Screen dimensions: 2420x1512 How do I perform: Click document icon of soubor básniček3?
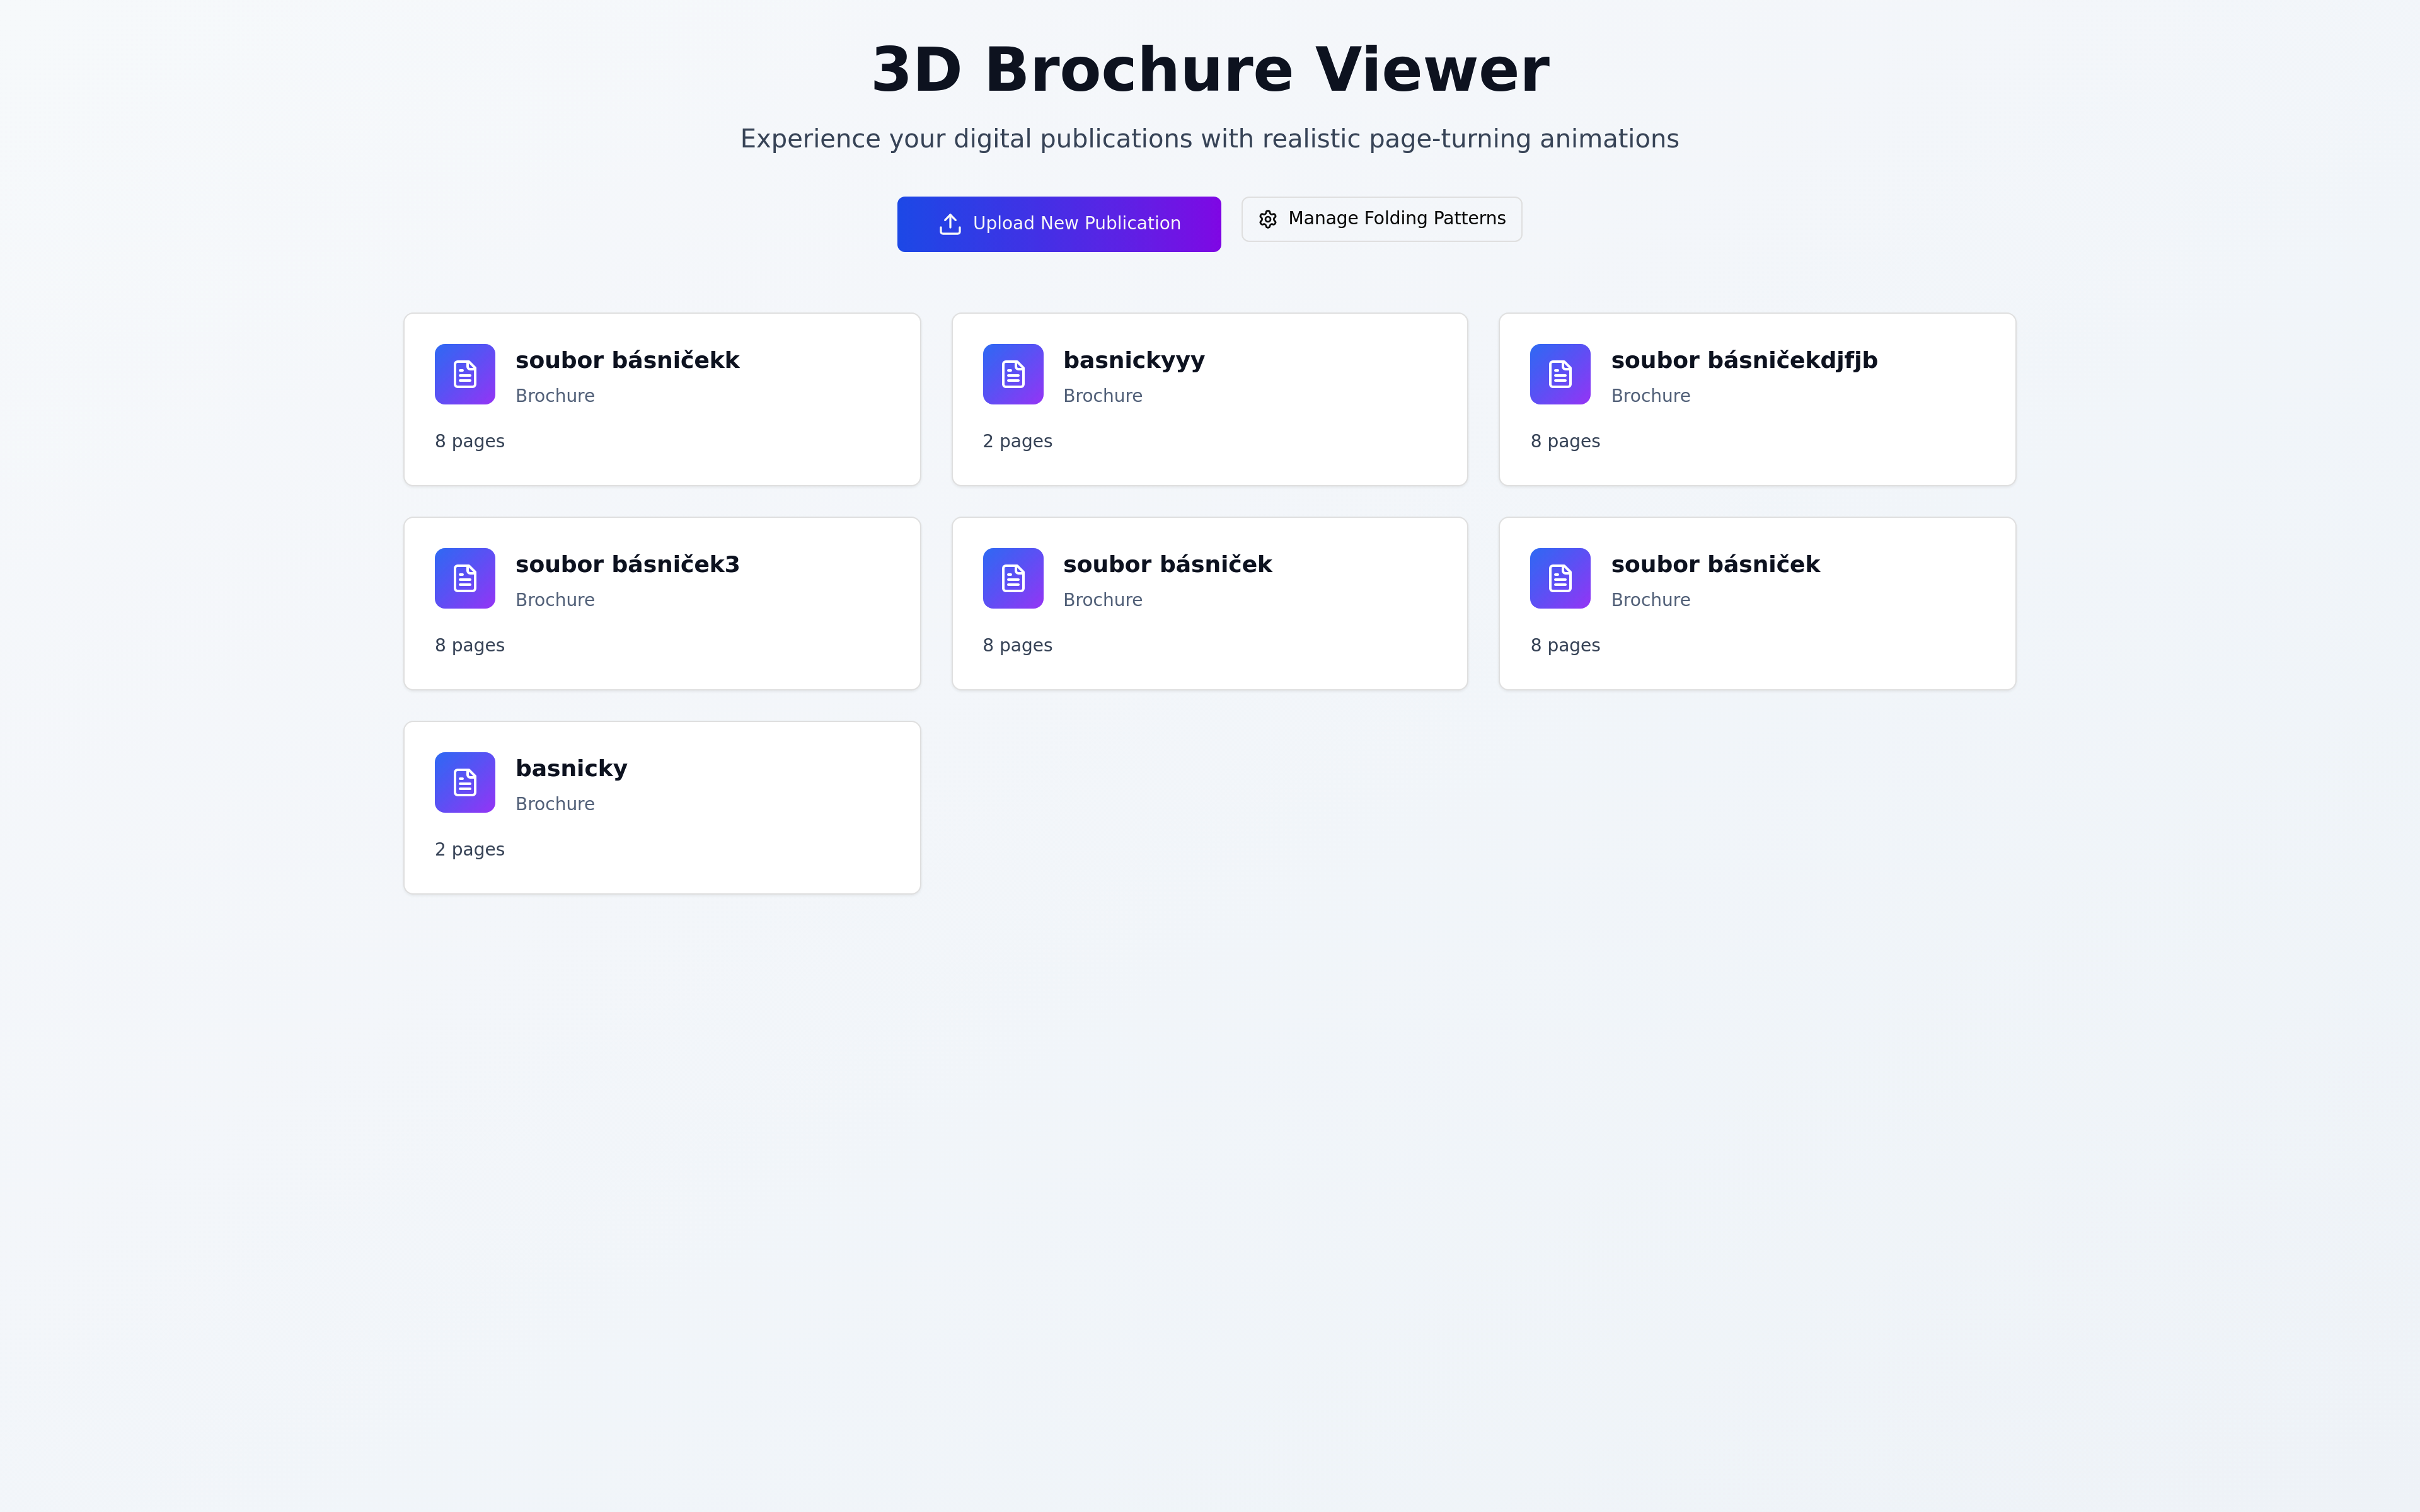(x=465, y=578)
